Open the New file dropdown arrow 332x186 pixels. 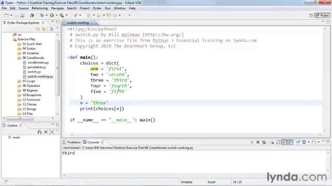click(x=11, y=15)
